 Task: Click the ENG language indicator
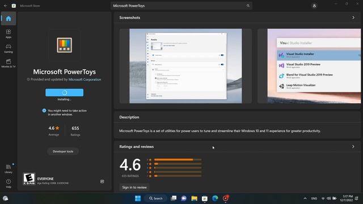[314, 198]
